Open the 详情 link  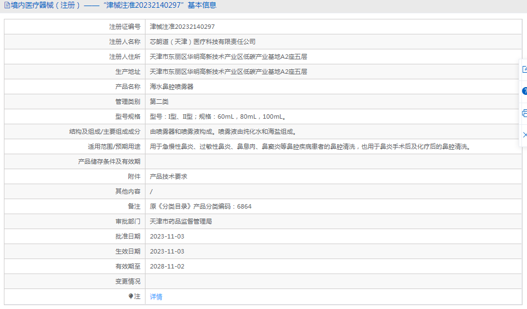[x=156, y=297]
